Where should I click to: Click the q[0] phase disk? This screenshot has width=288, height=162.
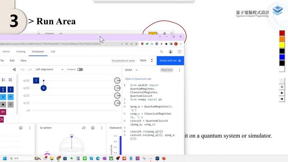[117, 81]
